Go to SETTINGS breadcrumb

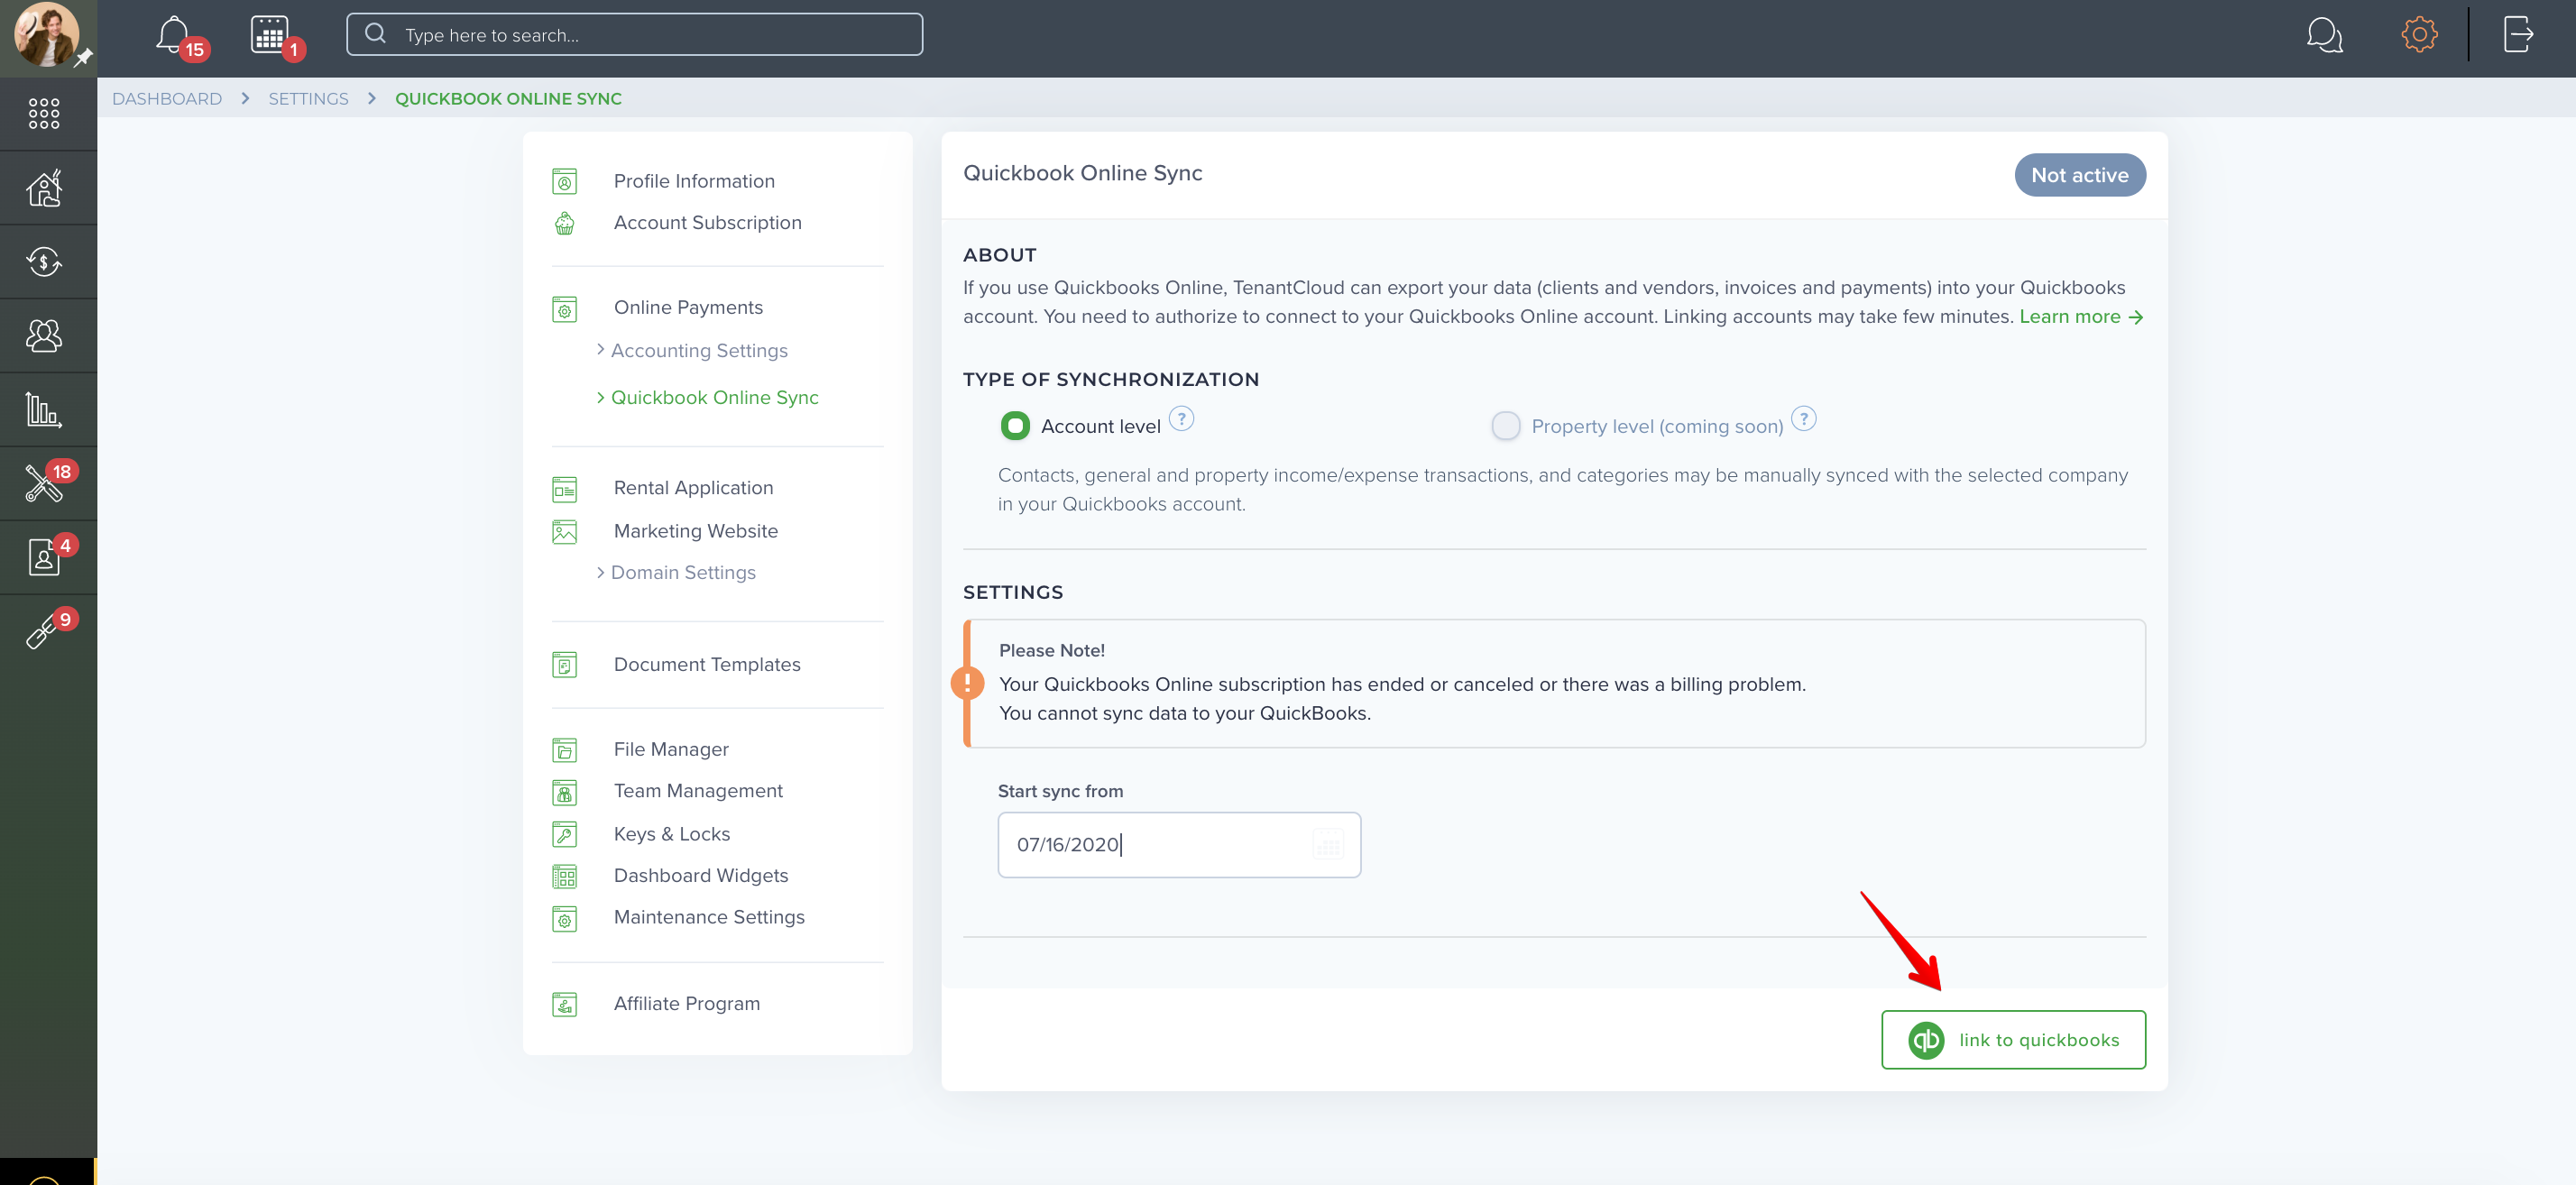pyautogui.click(x=308, y=98)
